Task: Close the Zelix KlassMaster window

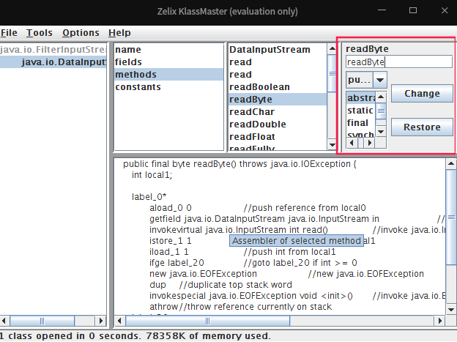Action: pyautogui.click(x=445, y=10)
